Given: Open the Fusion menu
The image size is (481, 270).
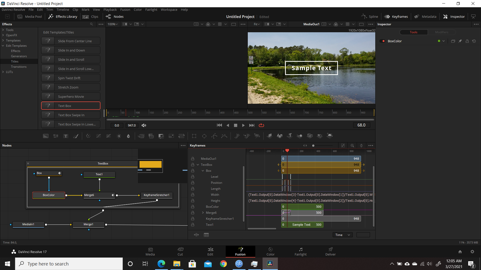Looking at the screenshot, I should [125, 9].
